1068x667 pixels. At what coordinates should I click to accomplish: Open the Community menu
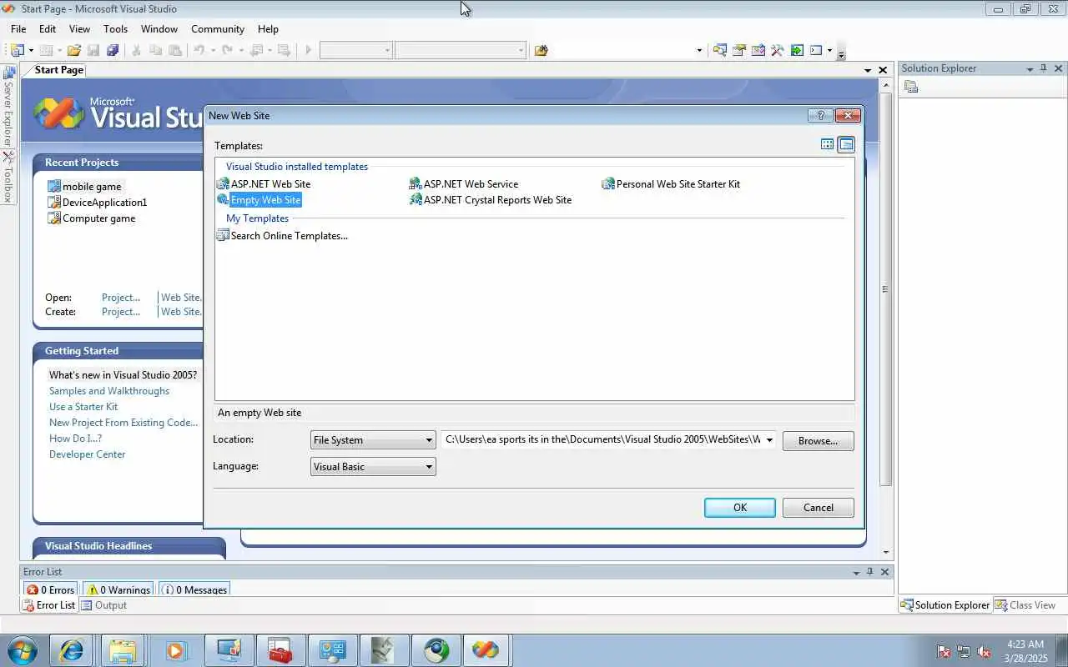pos(218,28)
